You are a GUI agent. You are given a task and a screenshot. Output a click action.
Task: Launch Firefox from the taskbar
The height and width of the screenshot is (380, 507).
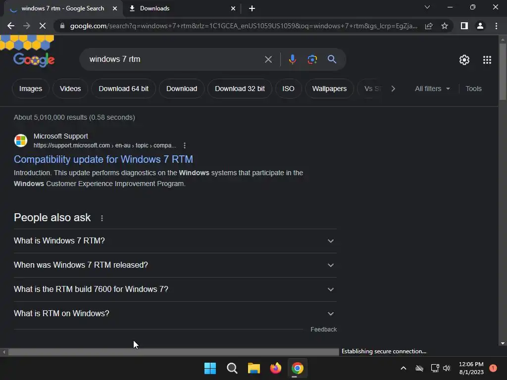click(x=276, y=368)
